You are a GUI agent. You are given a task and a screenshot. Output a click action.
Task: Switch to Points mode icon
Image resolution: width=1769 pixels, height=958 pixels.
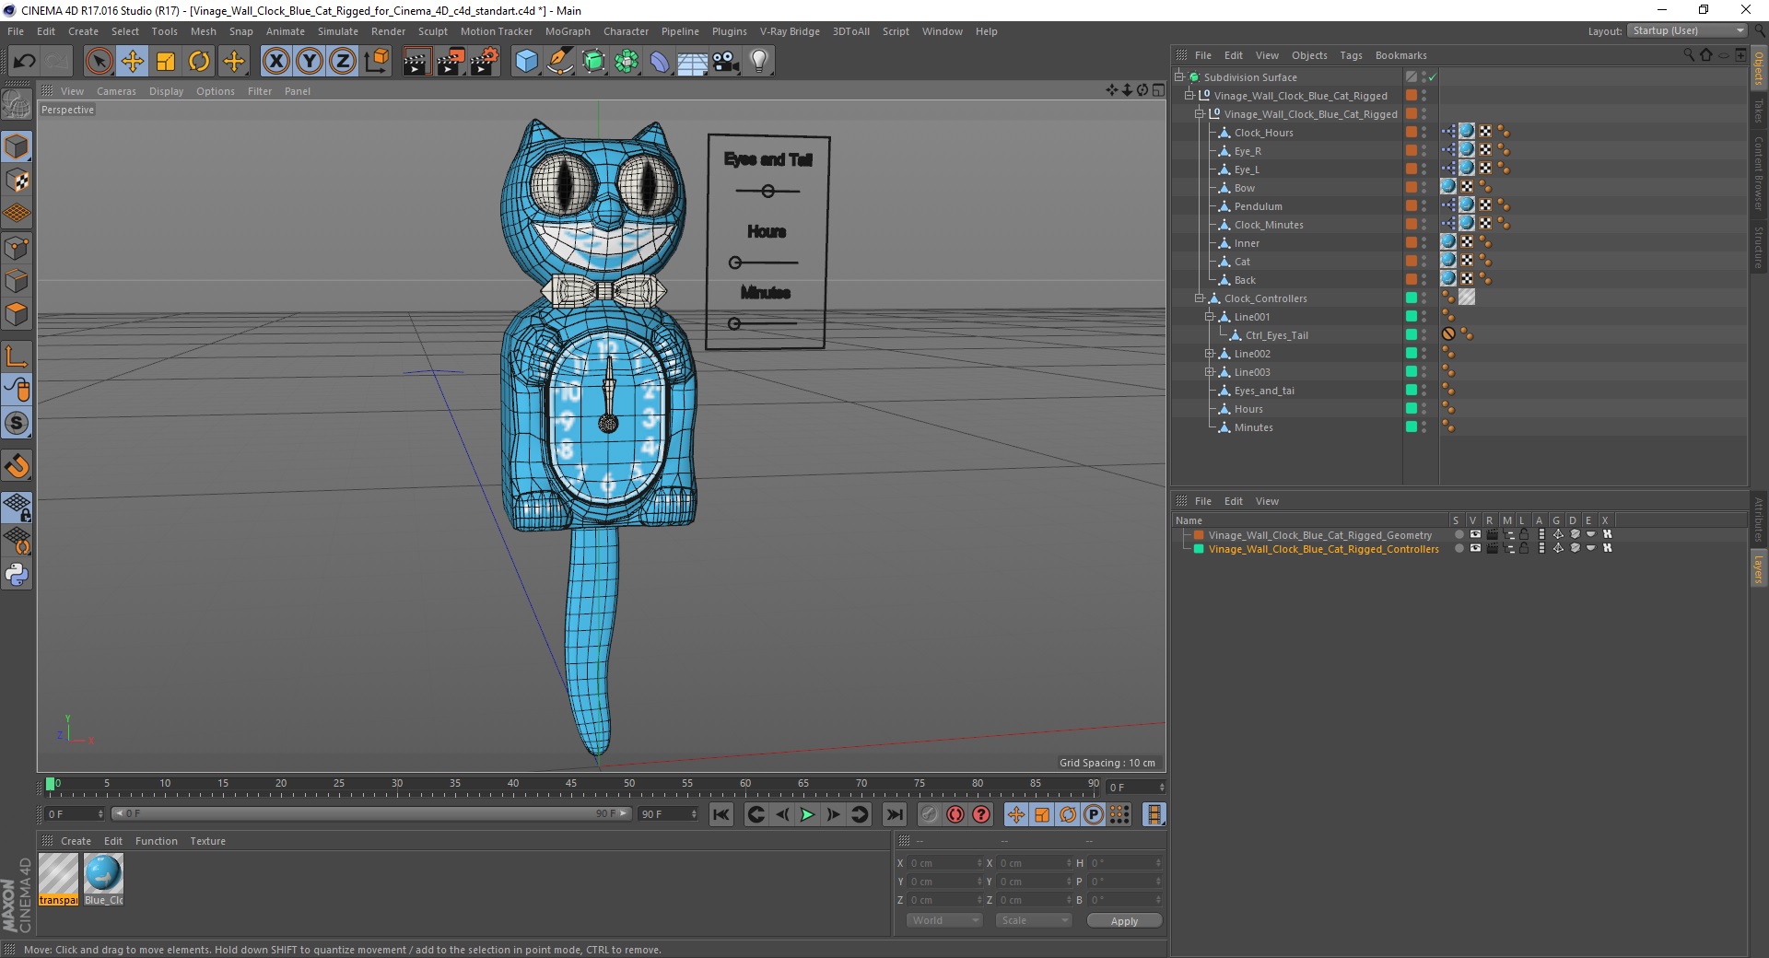tap(17, 248)
